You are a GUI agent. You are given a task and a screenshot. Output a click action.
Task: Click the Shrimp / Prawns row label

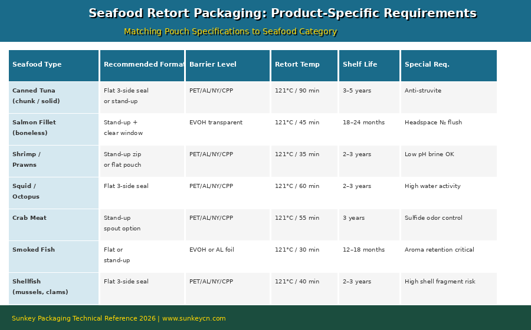click(x=27, y=160)
